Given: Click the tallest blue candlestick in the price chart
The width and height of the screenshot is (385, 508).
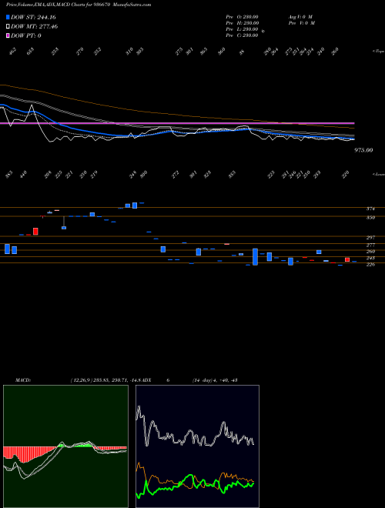Looking at the screenshot, I should coord(256,257).
